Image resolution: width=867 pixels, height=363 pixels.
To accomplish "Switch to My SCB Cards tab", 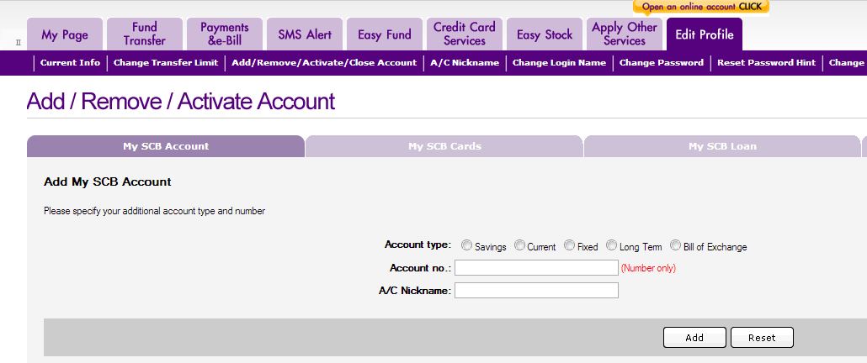I will click(x=444, y=146).
